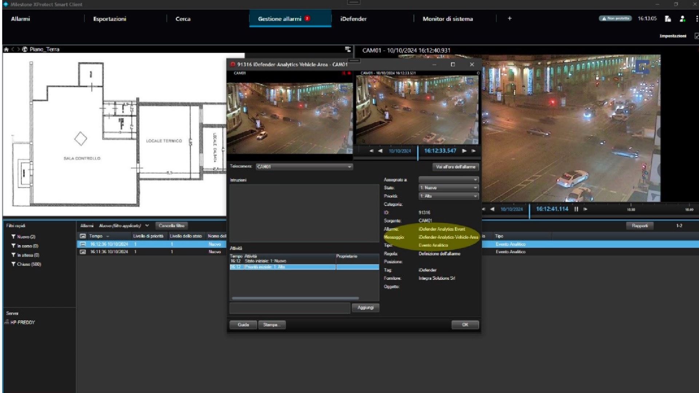Viewport: 699px width, 393px height.
Task: Go forward in map navigation
Action: 18,49
